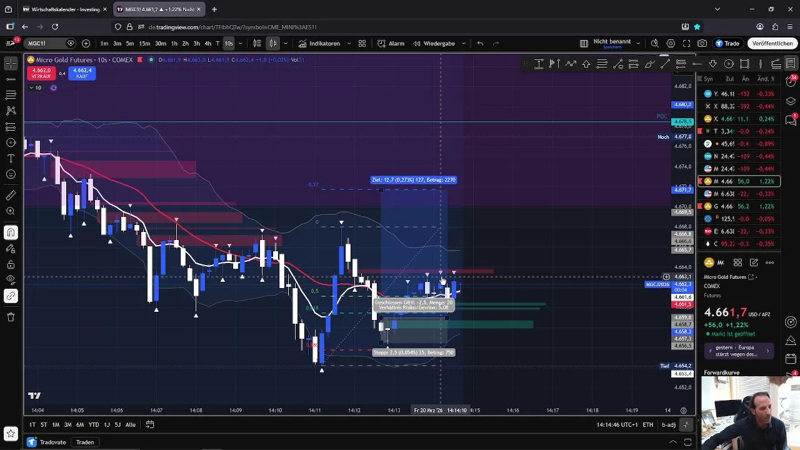Select the 15m timeframe

(144, 43)
